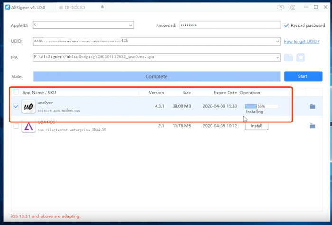Screen dimensions: 332x225
Task: Browse for IPA file with folder icon
Action: [288, 57]
